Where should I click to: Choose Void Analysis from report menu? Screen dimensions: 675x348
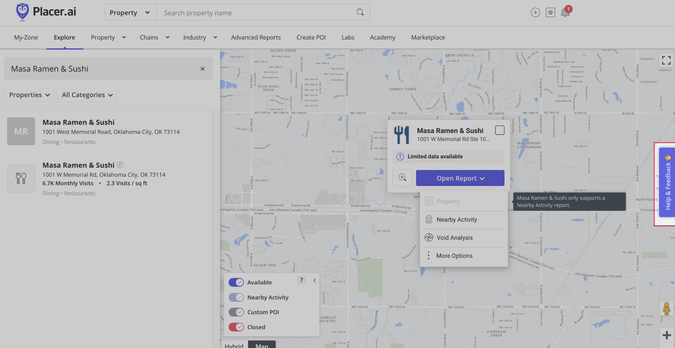pos(464,238)
